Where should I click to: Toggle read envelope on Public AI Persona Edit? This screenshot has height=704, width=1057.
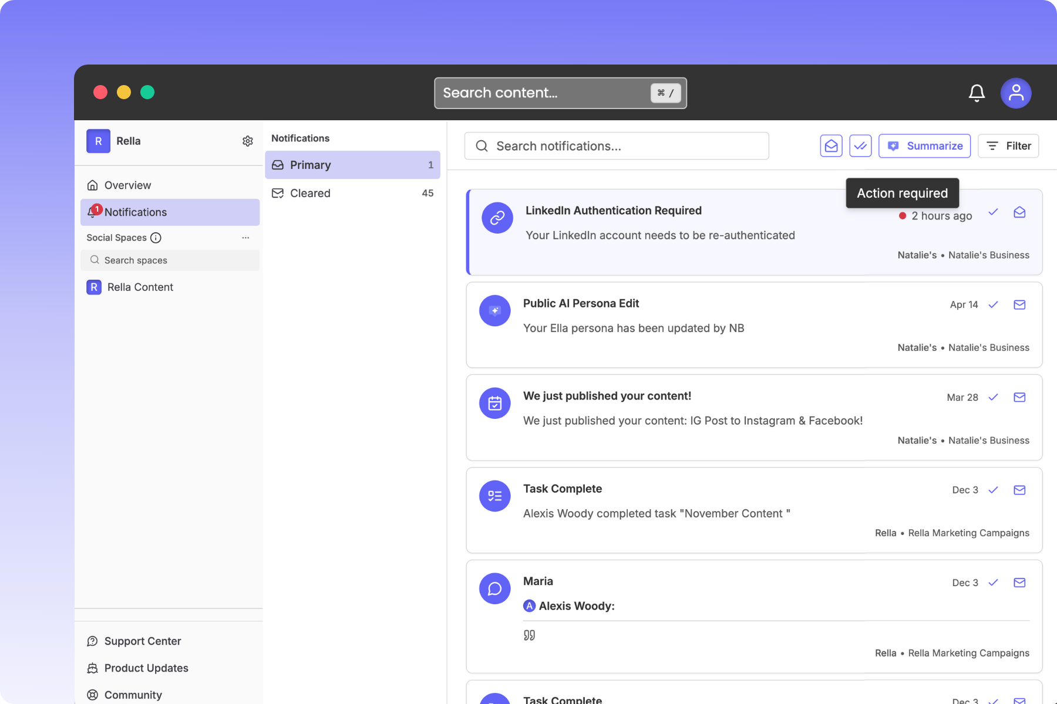[1019, 304]
